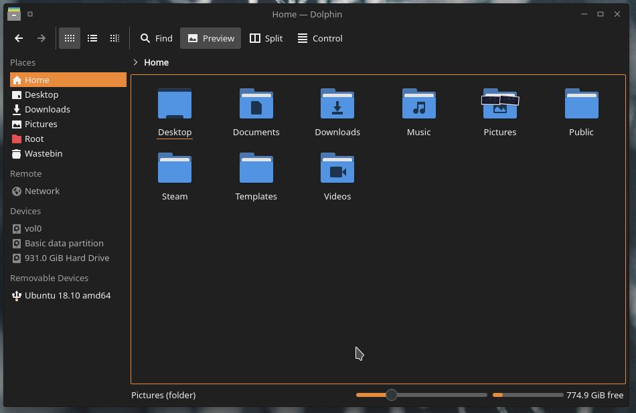Click the USB icon beside Ubuntu 18.10
636x413 pixels.
pyautogui.click(x=16, y=296)
